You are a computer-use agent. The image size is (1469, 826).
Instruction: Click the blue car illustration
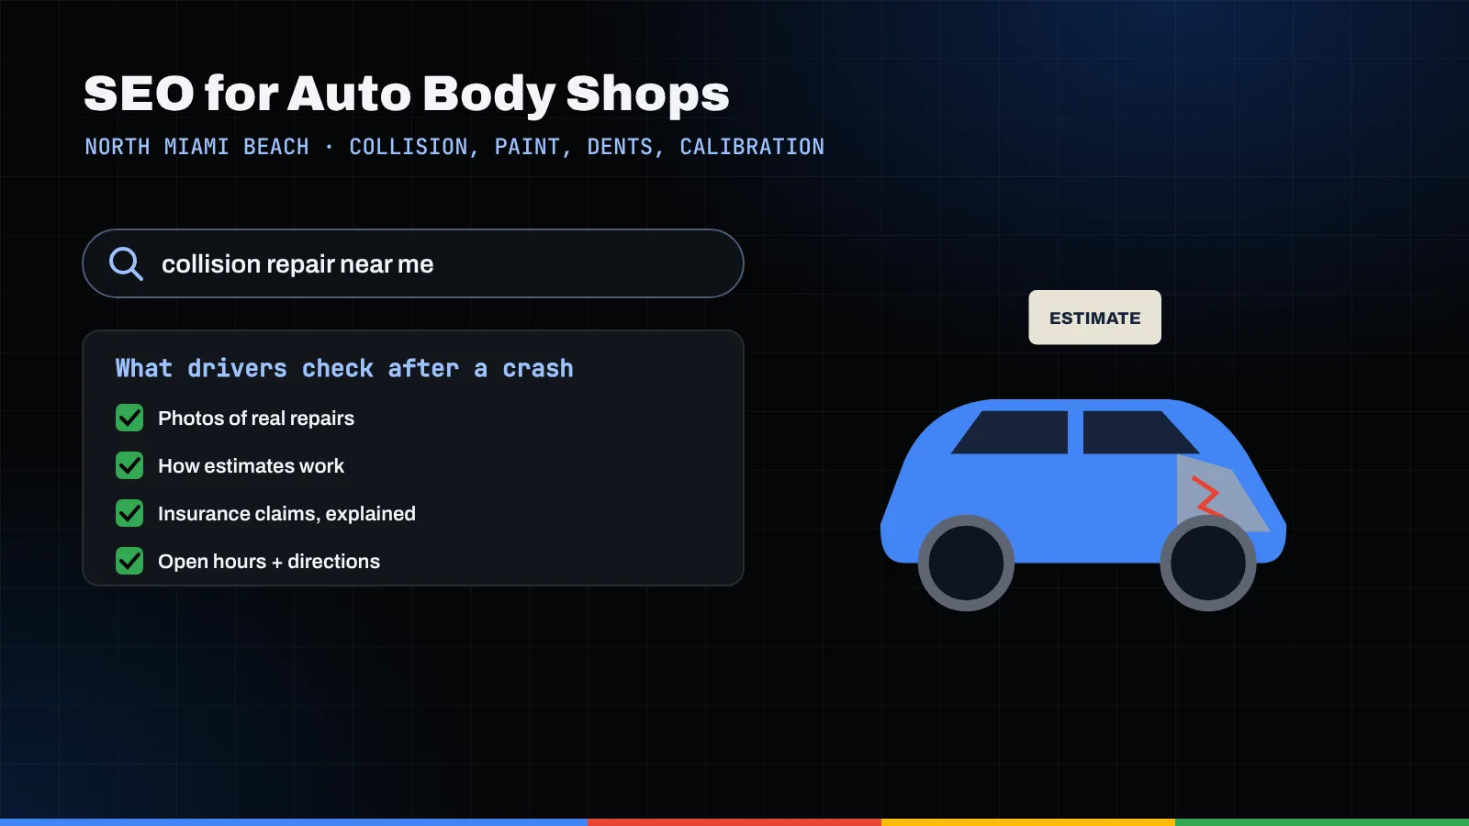click(x=1083, y=505)
